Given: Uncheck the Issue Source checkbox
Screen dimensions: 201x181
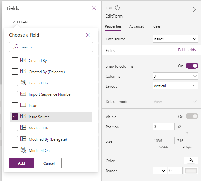Looking at the screenshot, I should 15,117.
